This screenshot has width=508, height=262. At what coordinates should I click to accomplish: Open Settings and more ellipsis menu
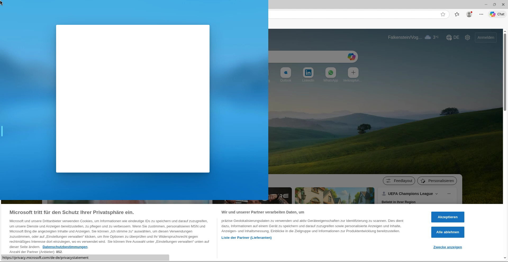tap(481, 15)
